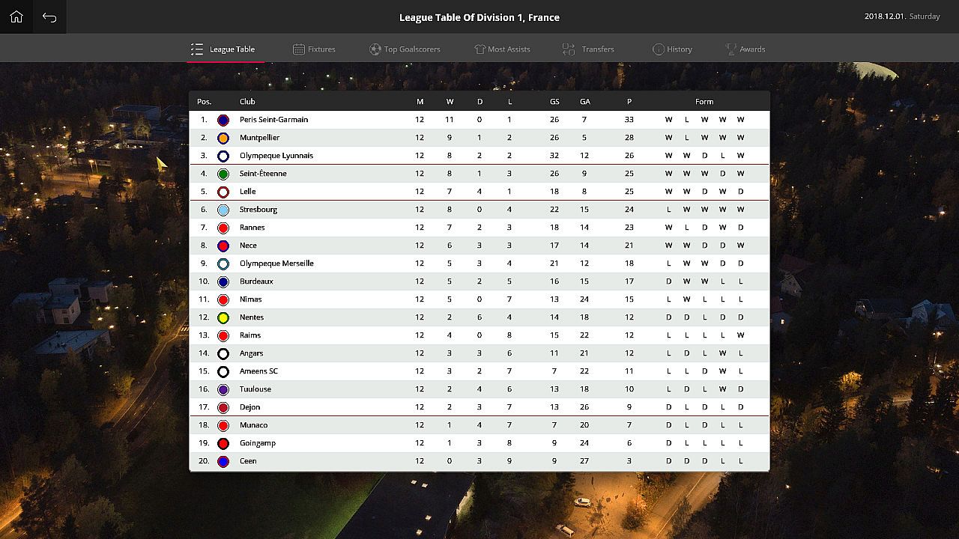Image resolution: width=959 pixels, height=539 pixels.
Task: Open the Top Goalscorers tab
Action: tap(405, 49)
